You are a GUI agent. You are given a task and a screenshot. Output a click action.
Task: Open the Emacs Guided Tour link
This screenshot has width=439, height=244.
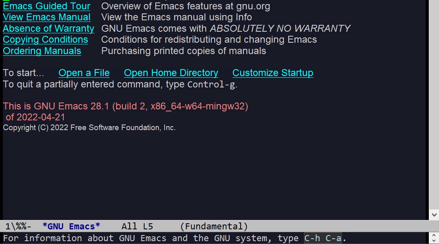point(46,6)
